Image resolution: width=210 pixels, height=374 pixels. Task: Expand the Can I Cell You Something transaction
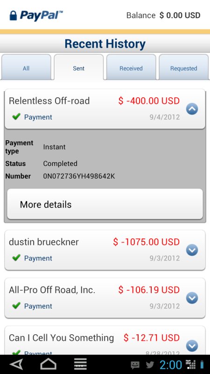tap(192, 345)
